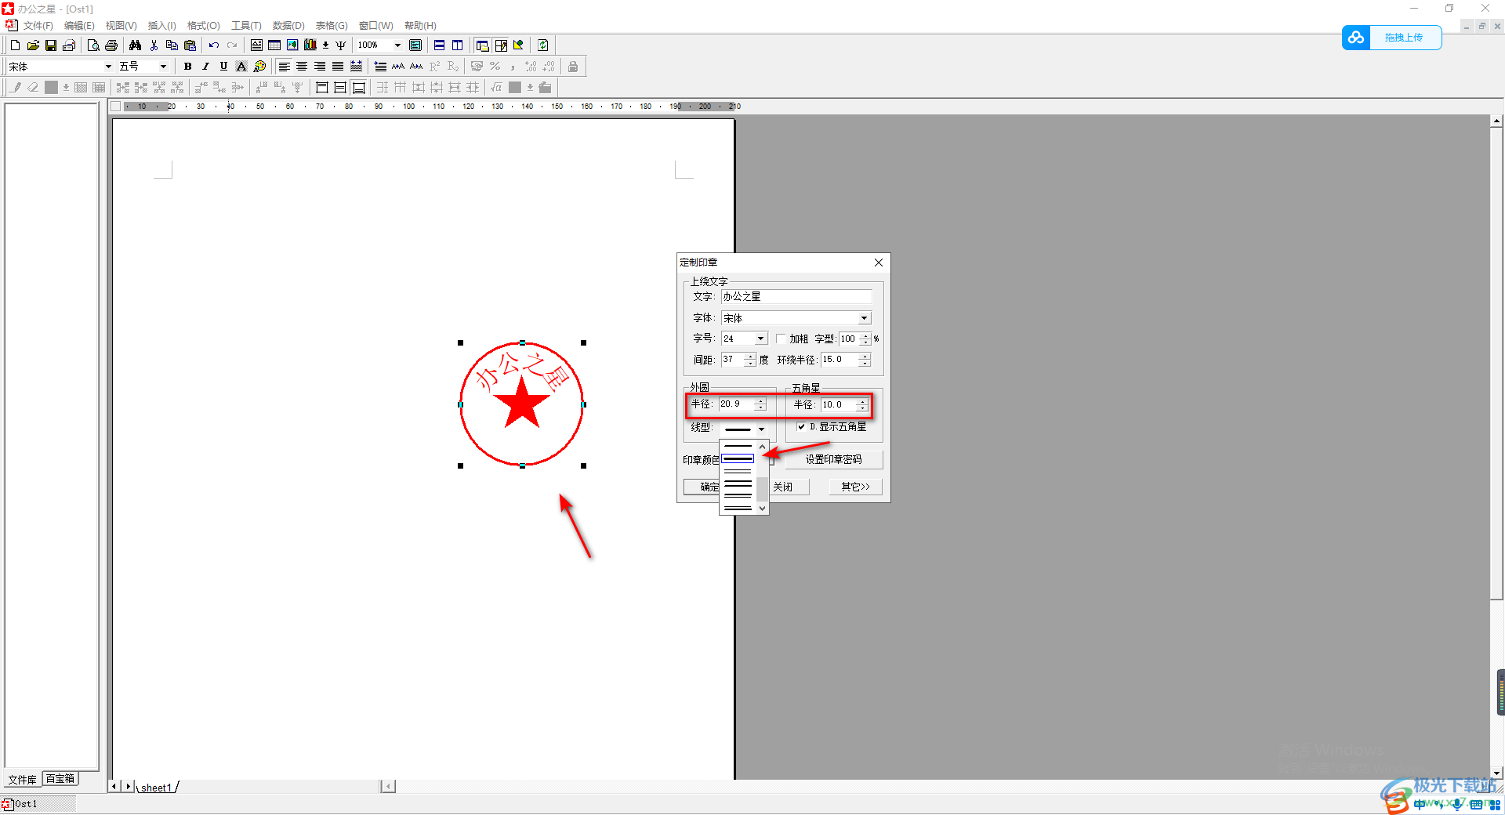Align text left
This screenshot has width=1505, height=815.
point(284,67)
